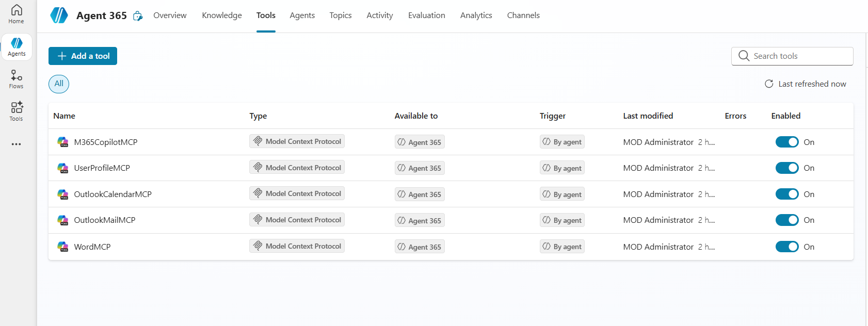Click the edit agent icon beside Agent 365
This screenshot has height=326, width=868.
pos(138,16)
